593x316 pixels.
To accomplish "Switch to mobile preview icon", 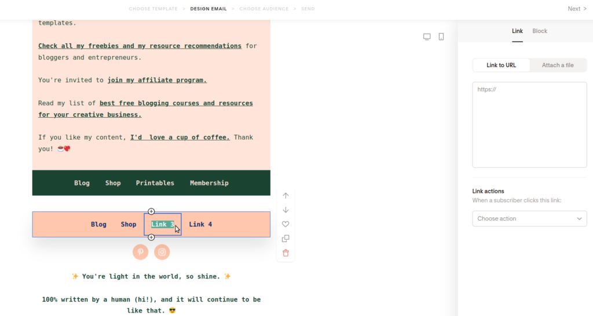I will pos(441,36).
